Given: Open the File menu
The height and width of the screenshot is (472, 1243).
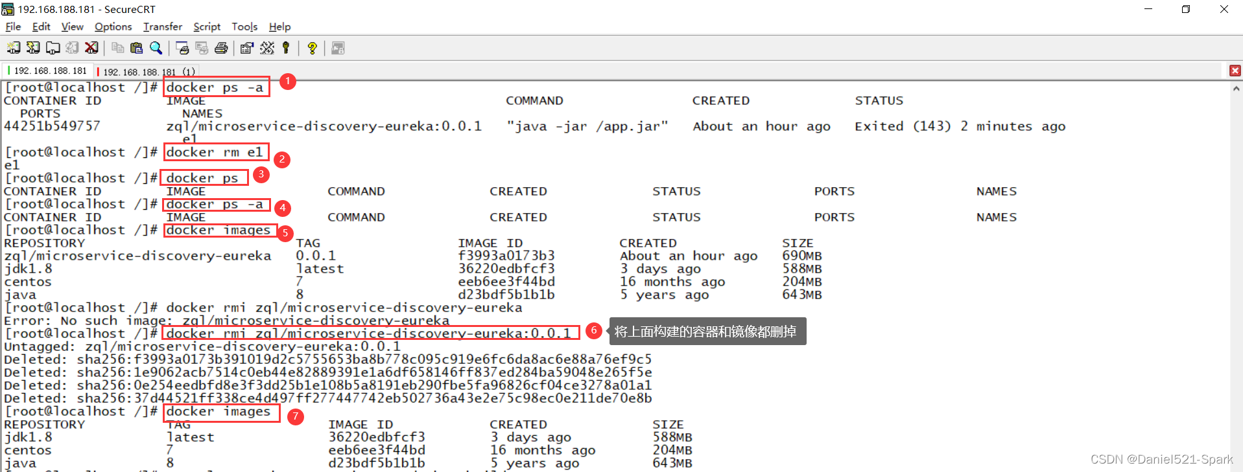Looking at the screenshot, I should (13, 27).
